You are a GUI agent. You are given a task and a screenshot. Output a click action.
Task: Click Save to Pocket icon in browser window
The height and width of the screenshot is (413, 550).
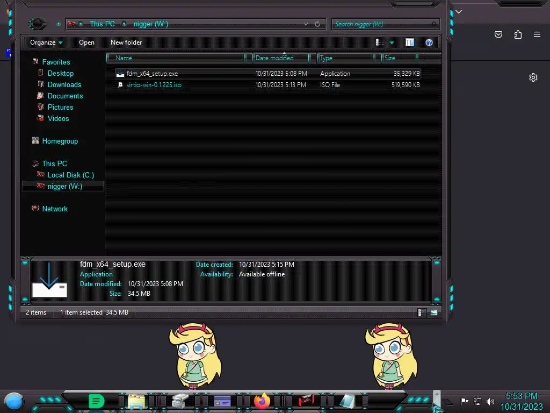(x=498, y=34)
